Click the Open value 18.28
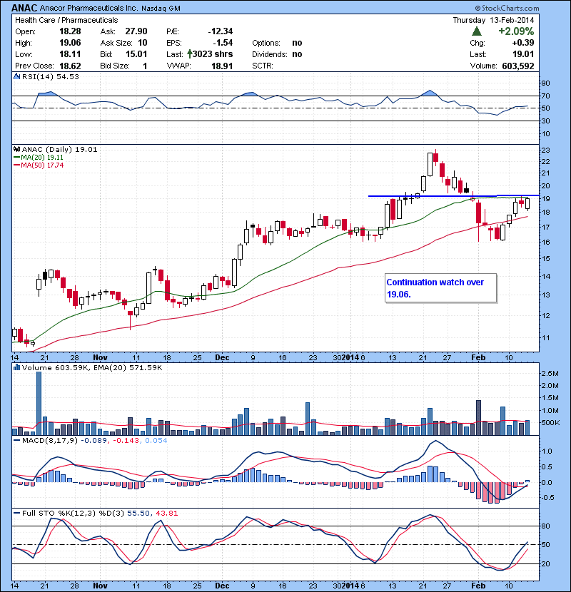571x592 pixels. pos(70,31)
